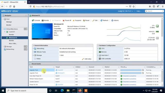Bookmark this page with the star
Image resolution: width=165 pixels, height=93 pixels.
(x=134, y=6)
